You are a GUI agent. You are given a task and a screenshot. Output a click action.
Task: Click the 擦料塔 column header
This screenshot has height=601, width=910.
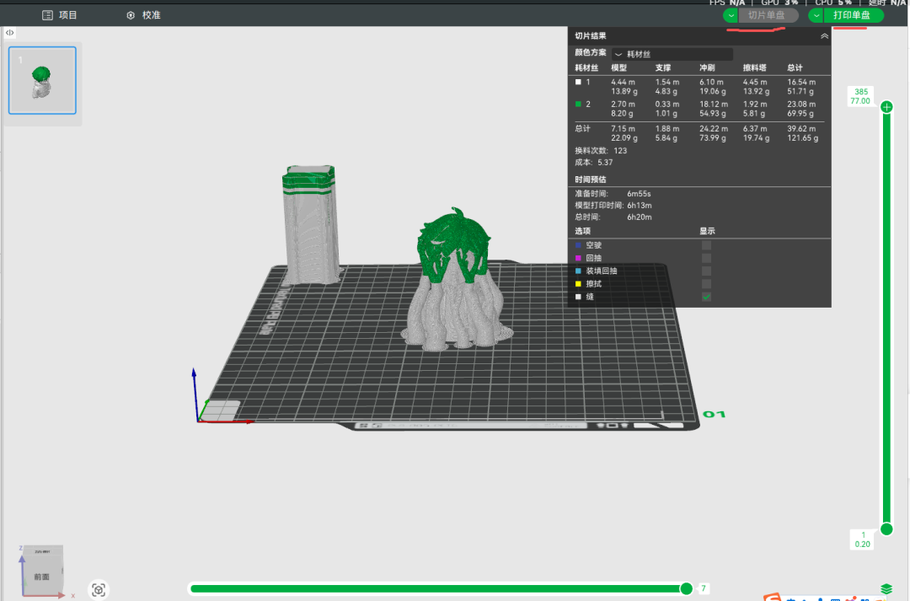(754, 68)
